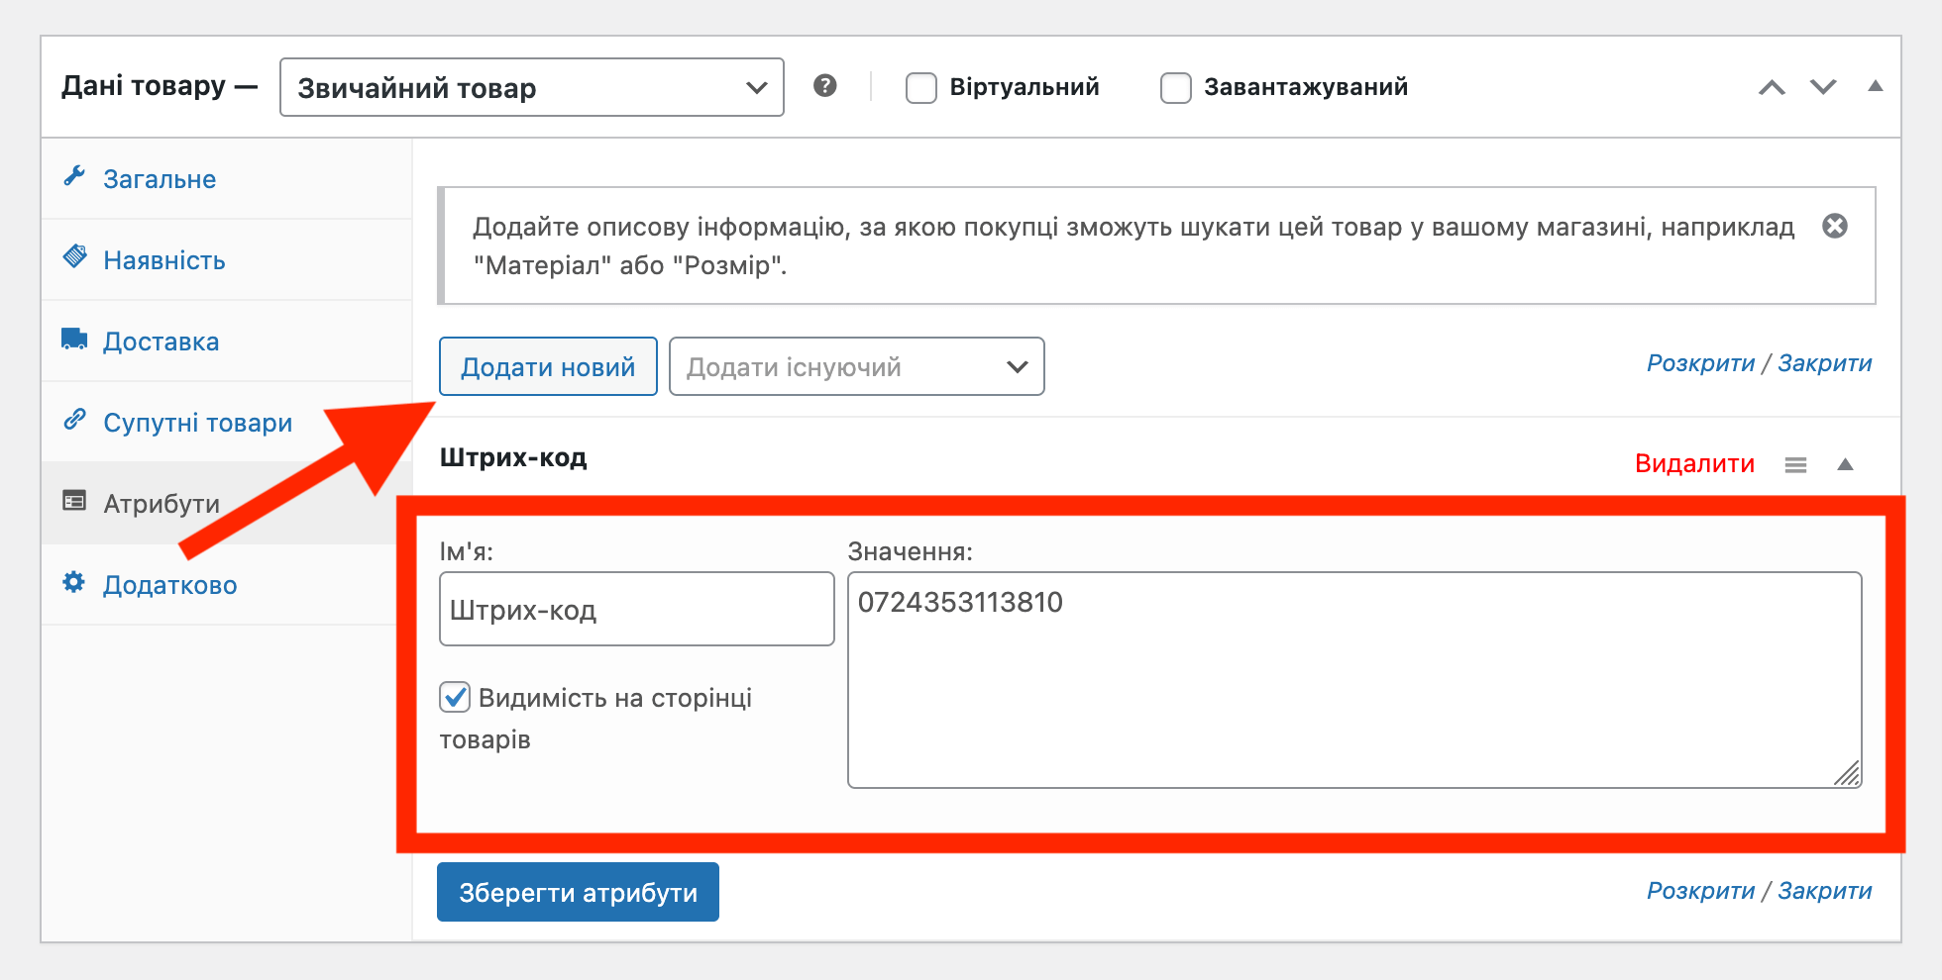Collapse the Штрих-код attribute triangle
Viewport: 1942px width, 980px height.
[1845, 464]
